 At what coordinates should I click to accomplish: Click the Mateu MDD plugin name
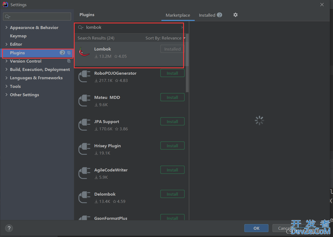pos(107,97)
